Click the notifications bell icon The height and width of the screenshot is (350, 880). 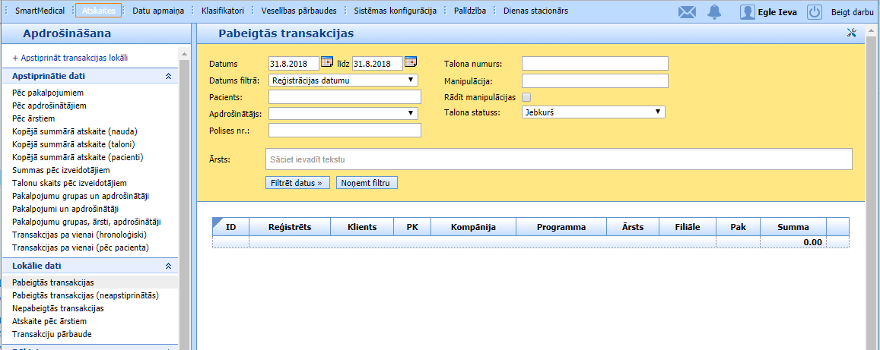click(713, 11)
